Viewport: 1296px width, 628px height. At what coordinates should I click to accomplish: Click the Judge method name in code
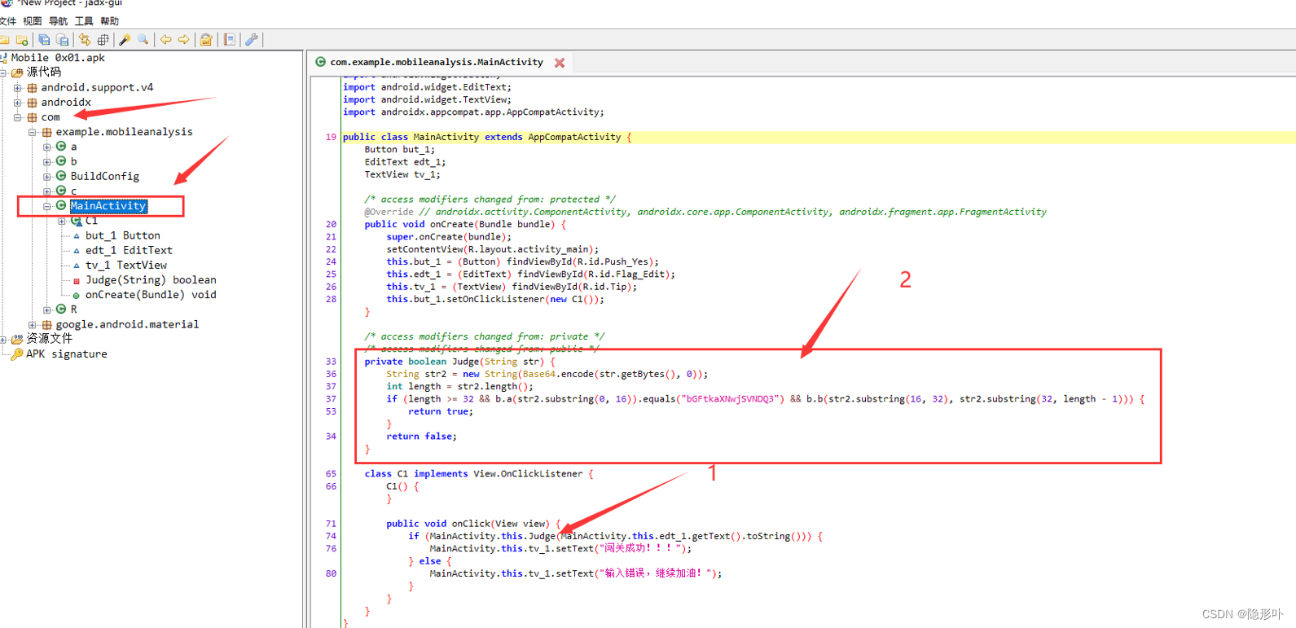(465, 362)
